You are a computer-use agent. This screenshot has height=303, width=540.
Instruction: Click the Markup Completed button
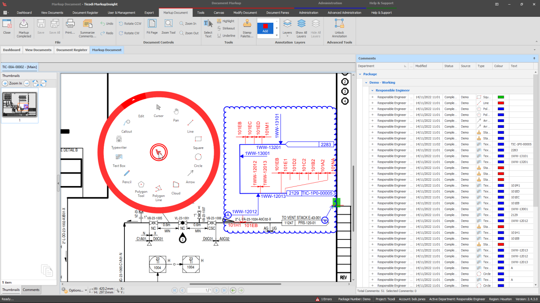24,29
